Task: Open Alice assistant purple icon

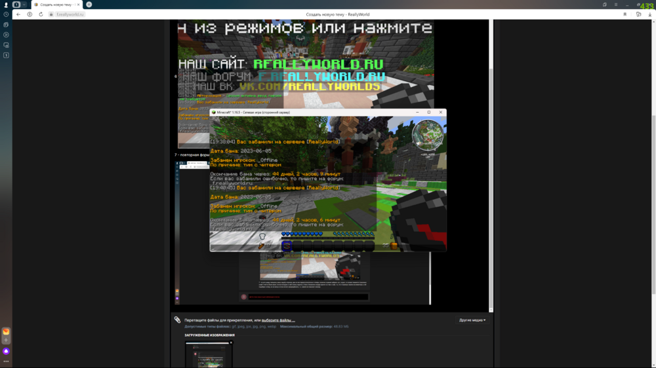Action: (x=6, y=351)
